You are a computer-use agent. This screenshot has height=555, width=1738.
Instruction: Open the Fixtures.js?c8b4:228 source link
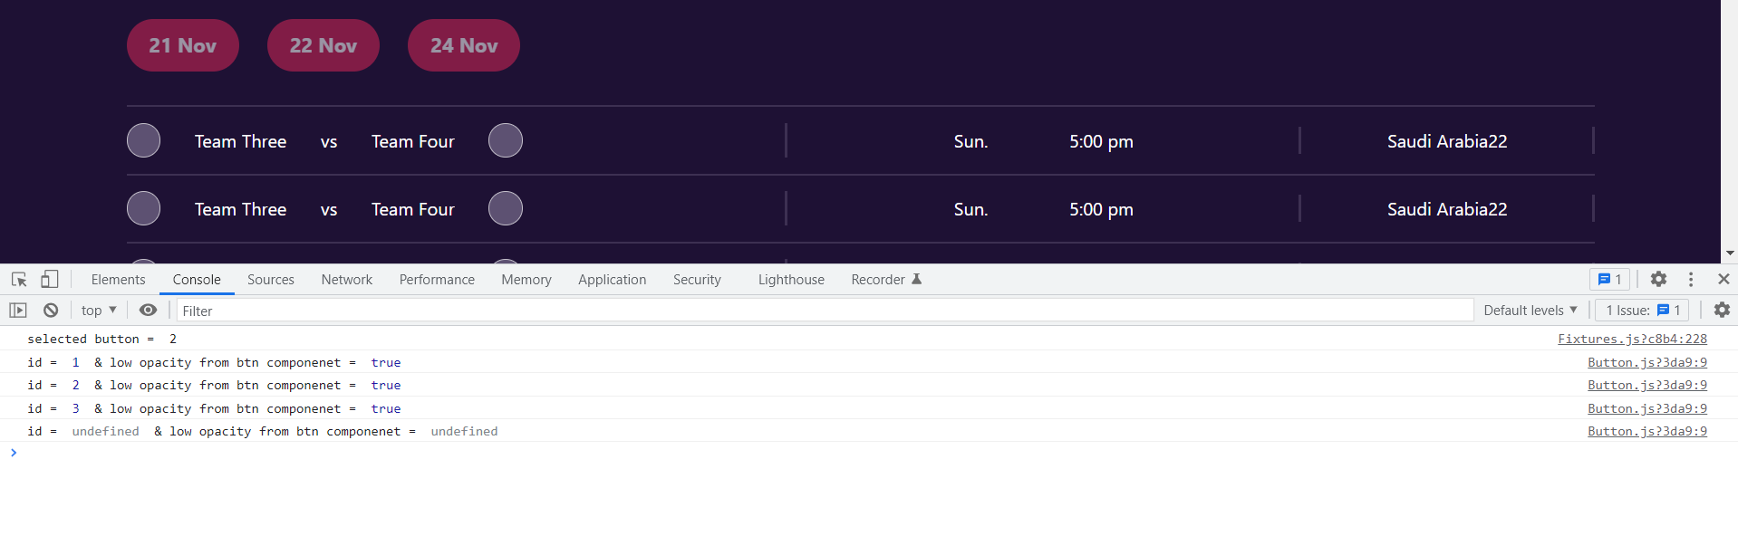click(1632, 339)
